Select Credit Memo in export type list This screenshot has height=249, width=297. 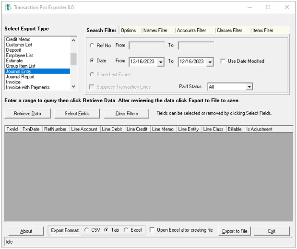[x=37, y=39]
